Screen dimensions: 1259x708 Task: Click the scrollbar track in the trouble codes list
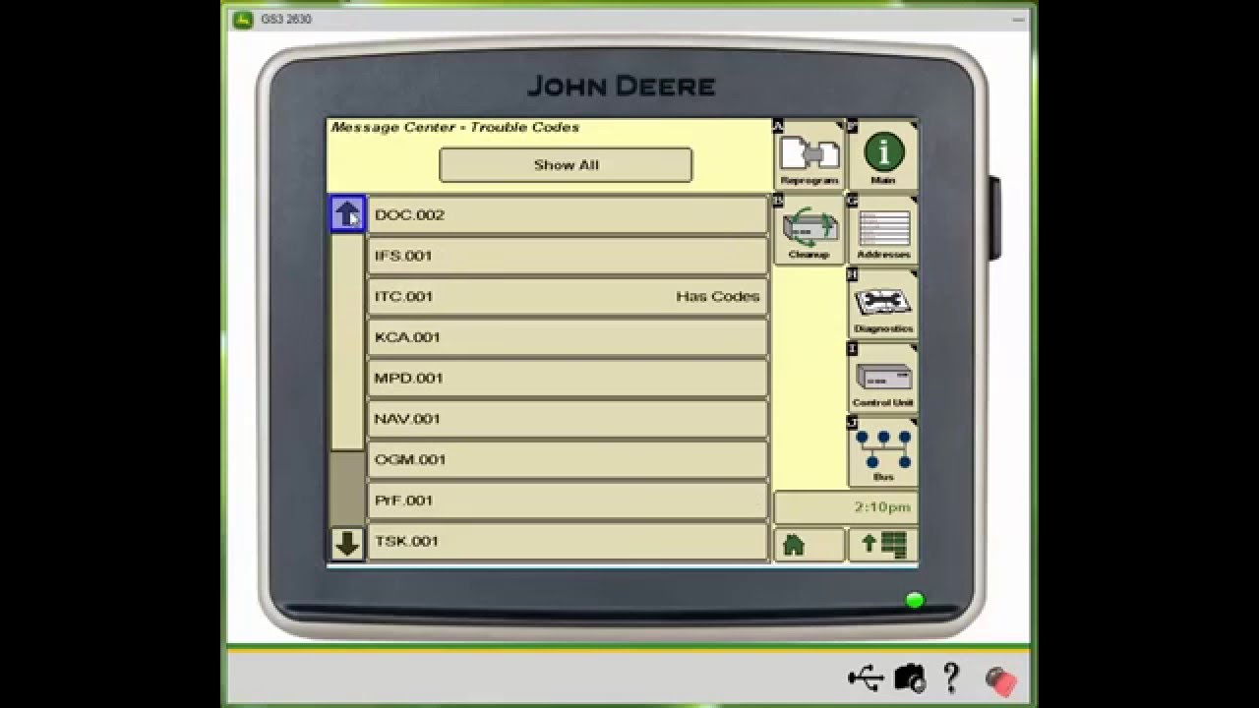tap(347, 379)
